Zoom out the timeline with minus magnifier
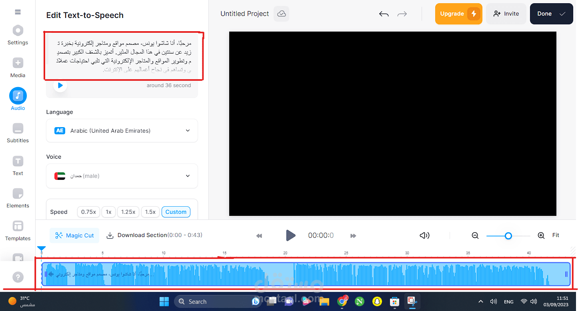Screen dimensions: 578x311 475,236
